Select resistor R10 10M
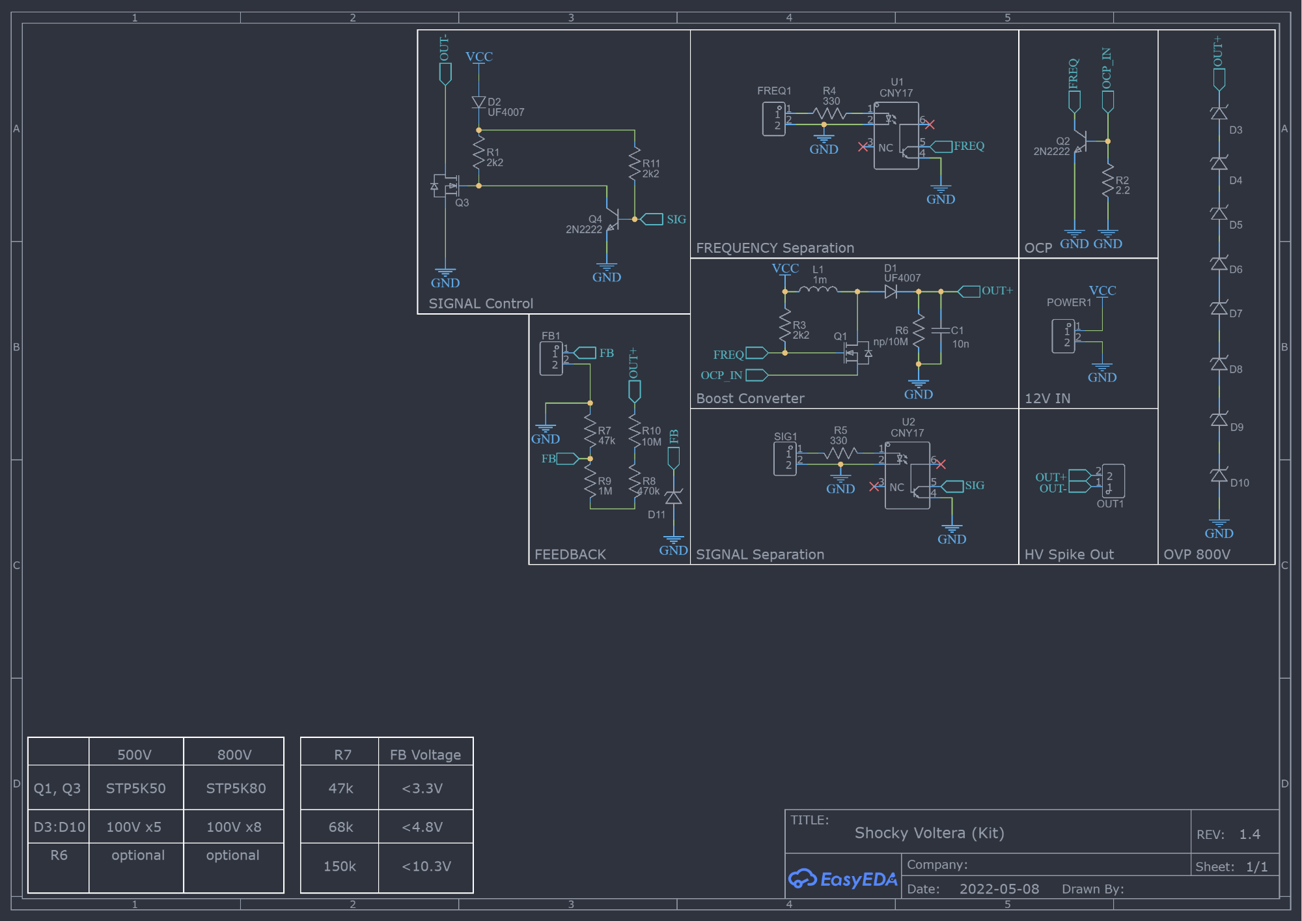The width and height of the screenshot is (1302, 921). pos(635,431)
